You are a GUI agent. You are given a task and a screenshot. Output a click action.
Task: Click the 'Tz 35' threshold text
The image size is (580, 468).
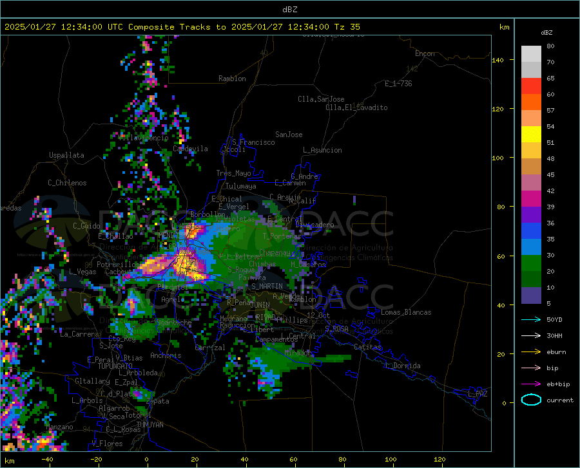pos(347,27)
